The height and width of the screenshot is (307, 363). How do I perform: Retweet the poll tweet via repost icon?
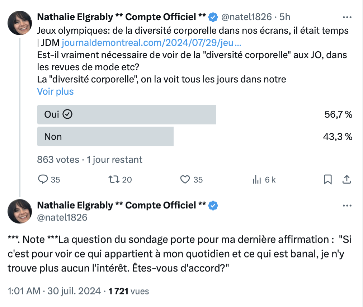pyautogui.click(x=114, y=179)
